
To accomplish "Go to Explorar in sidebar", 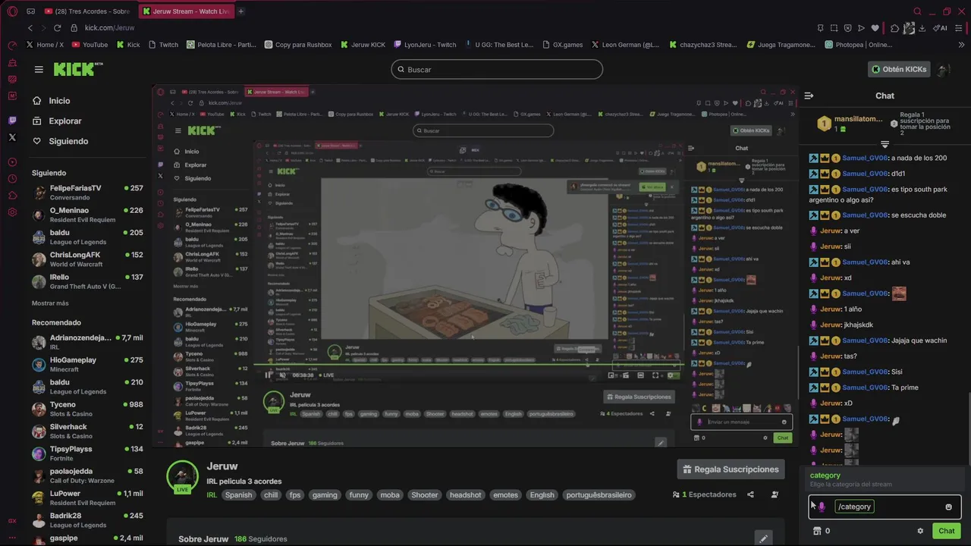I will coord(64,121).
